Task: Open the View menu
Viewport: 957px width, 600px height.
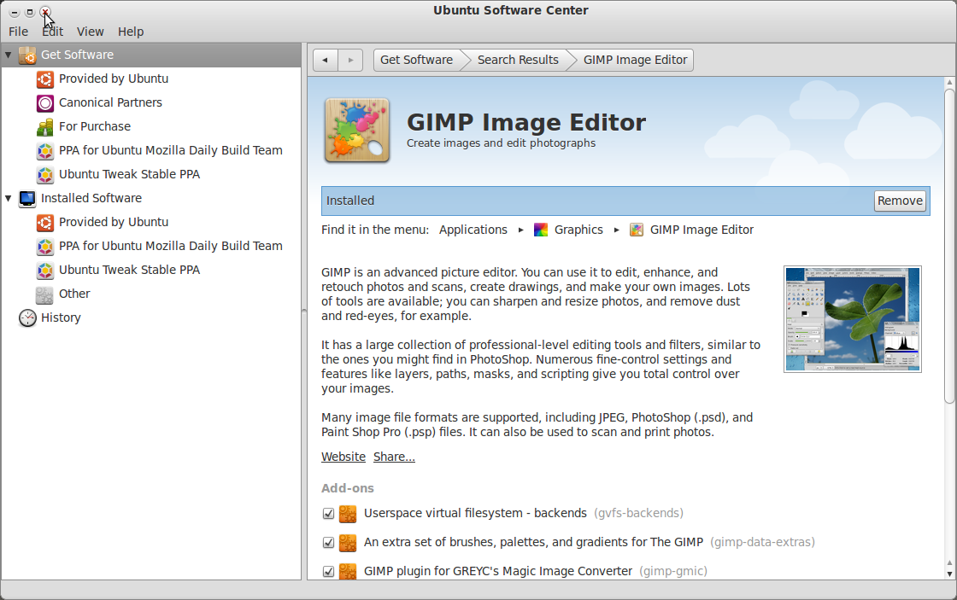Action: pos(91,32)
